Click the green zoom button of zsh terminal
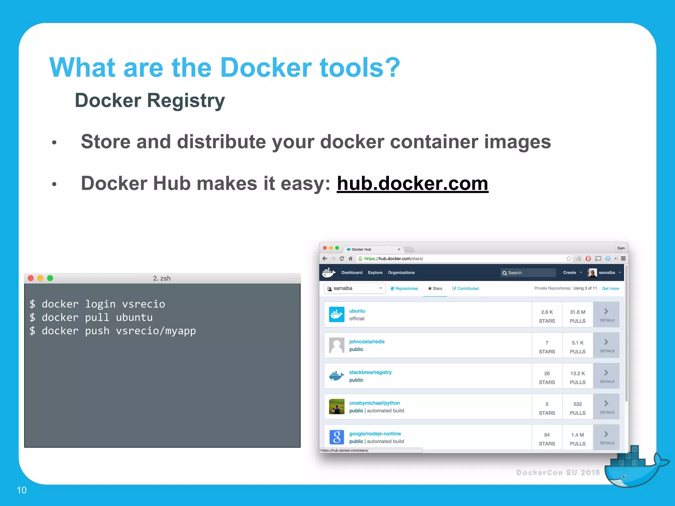 pyautogui.click(x=50, y=278)
